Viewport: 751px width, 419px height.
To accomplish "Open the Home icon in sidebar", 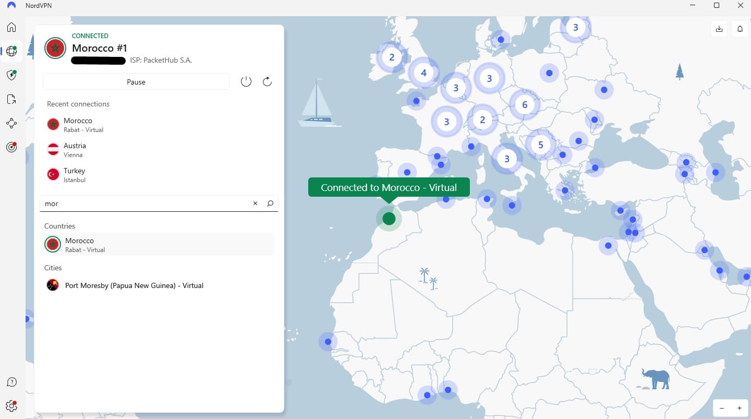I will point(11,27).
